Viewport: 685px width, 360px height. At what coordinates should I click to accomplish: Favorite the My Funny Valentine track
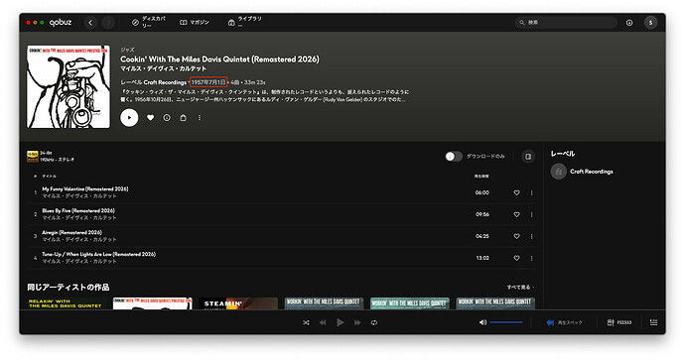point(516,192)
